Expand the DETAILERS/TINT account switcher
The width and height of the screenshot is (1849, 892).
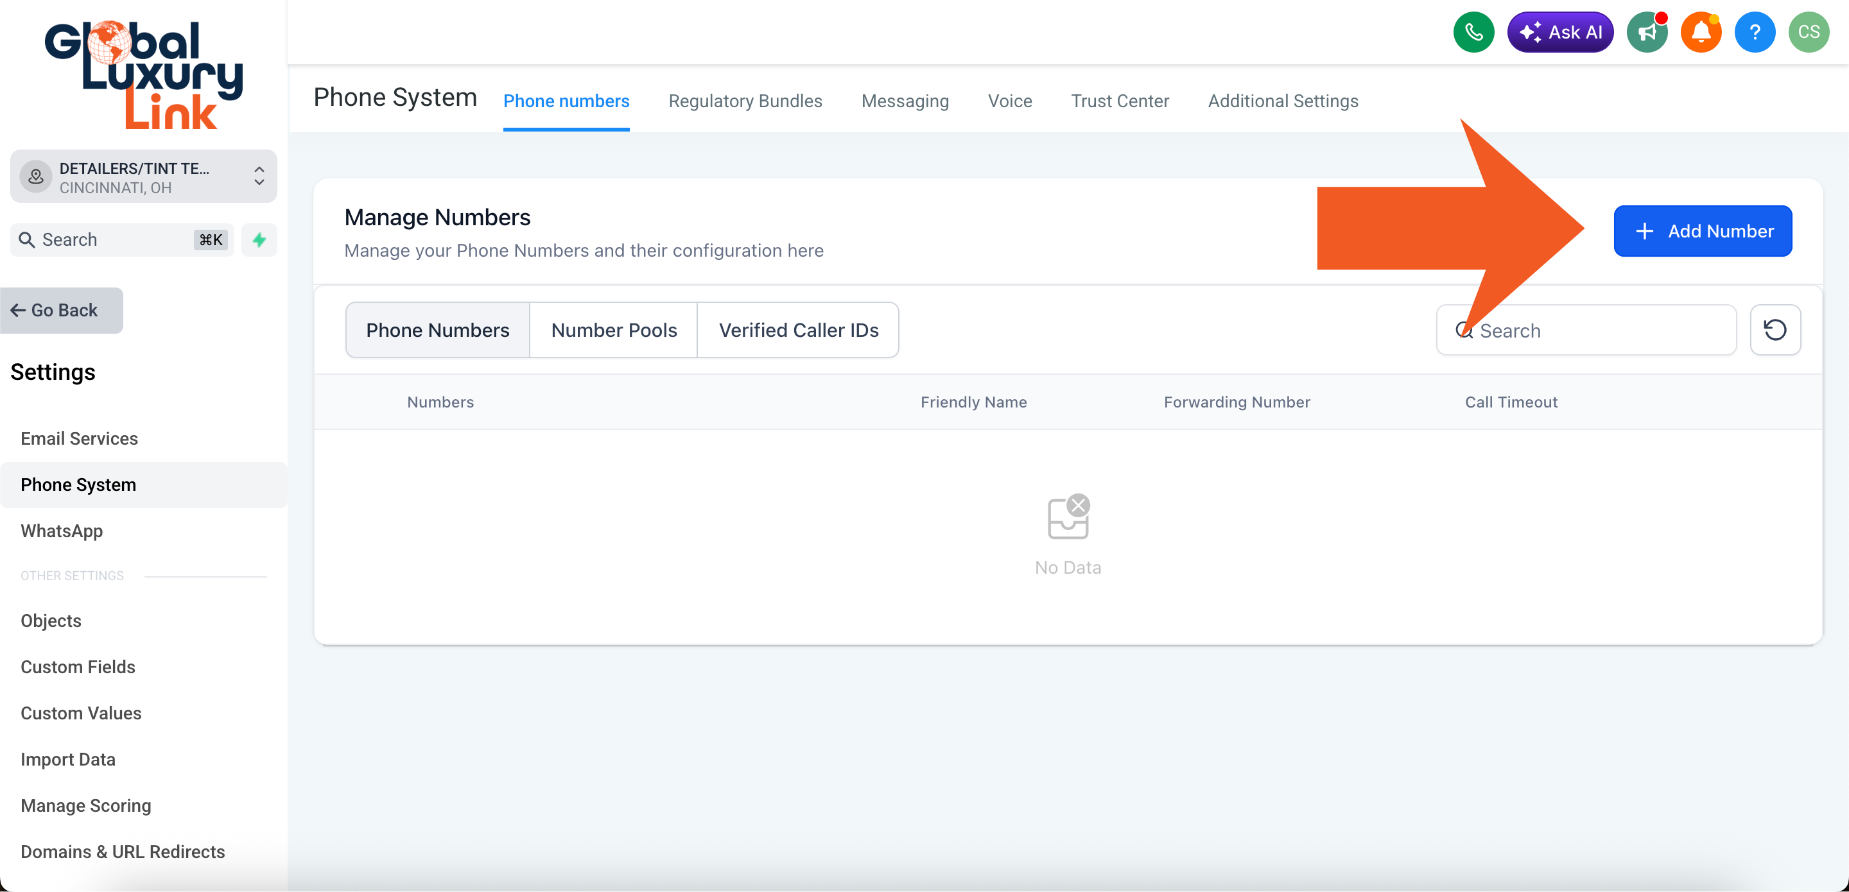[144, 176]
